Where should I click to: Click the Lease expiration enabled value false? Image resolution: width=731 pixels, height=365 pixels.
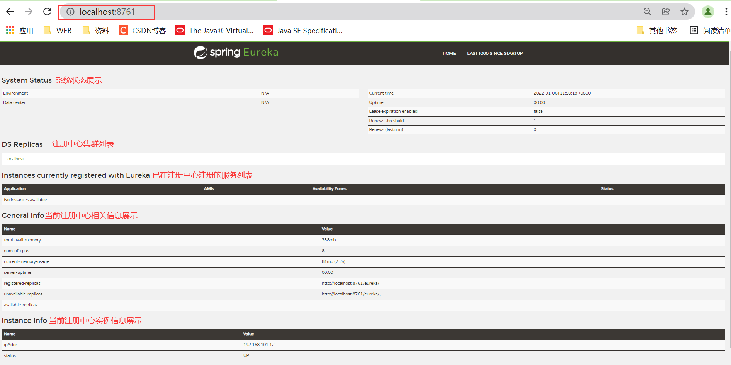(538, 111)
